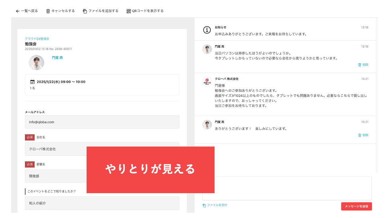
Task: Click the 門屋 亮 name link on the form
Action: (57, 58)
